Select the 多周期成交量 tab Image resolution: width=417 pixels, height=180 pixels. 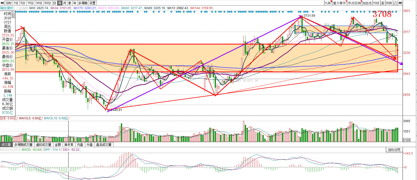(23, 145)
